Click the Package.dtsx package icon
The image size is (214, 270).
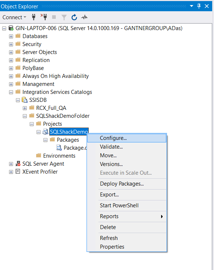59,148
